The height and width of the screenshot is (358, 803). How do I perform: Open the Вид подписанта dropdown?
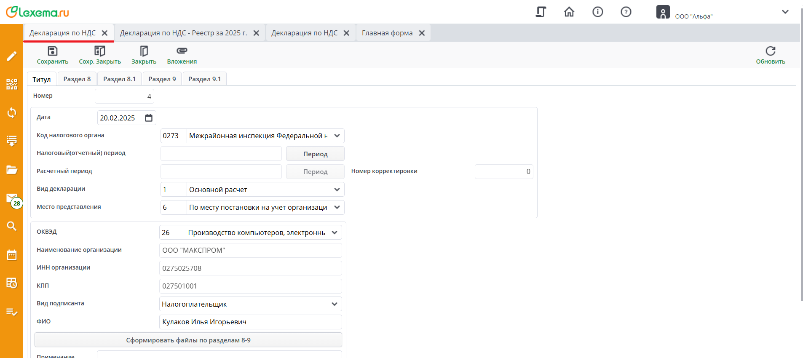pyautogui.click(x=334, y=304)
